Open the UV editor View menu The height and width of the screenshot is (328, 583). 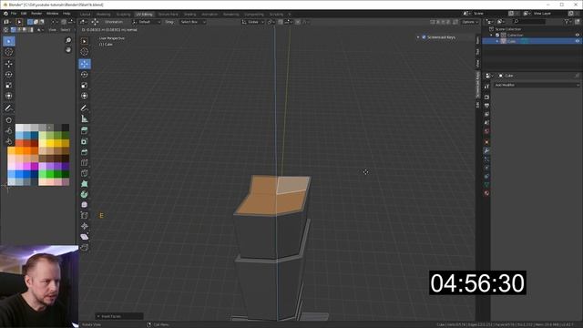pos(53,30)
